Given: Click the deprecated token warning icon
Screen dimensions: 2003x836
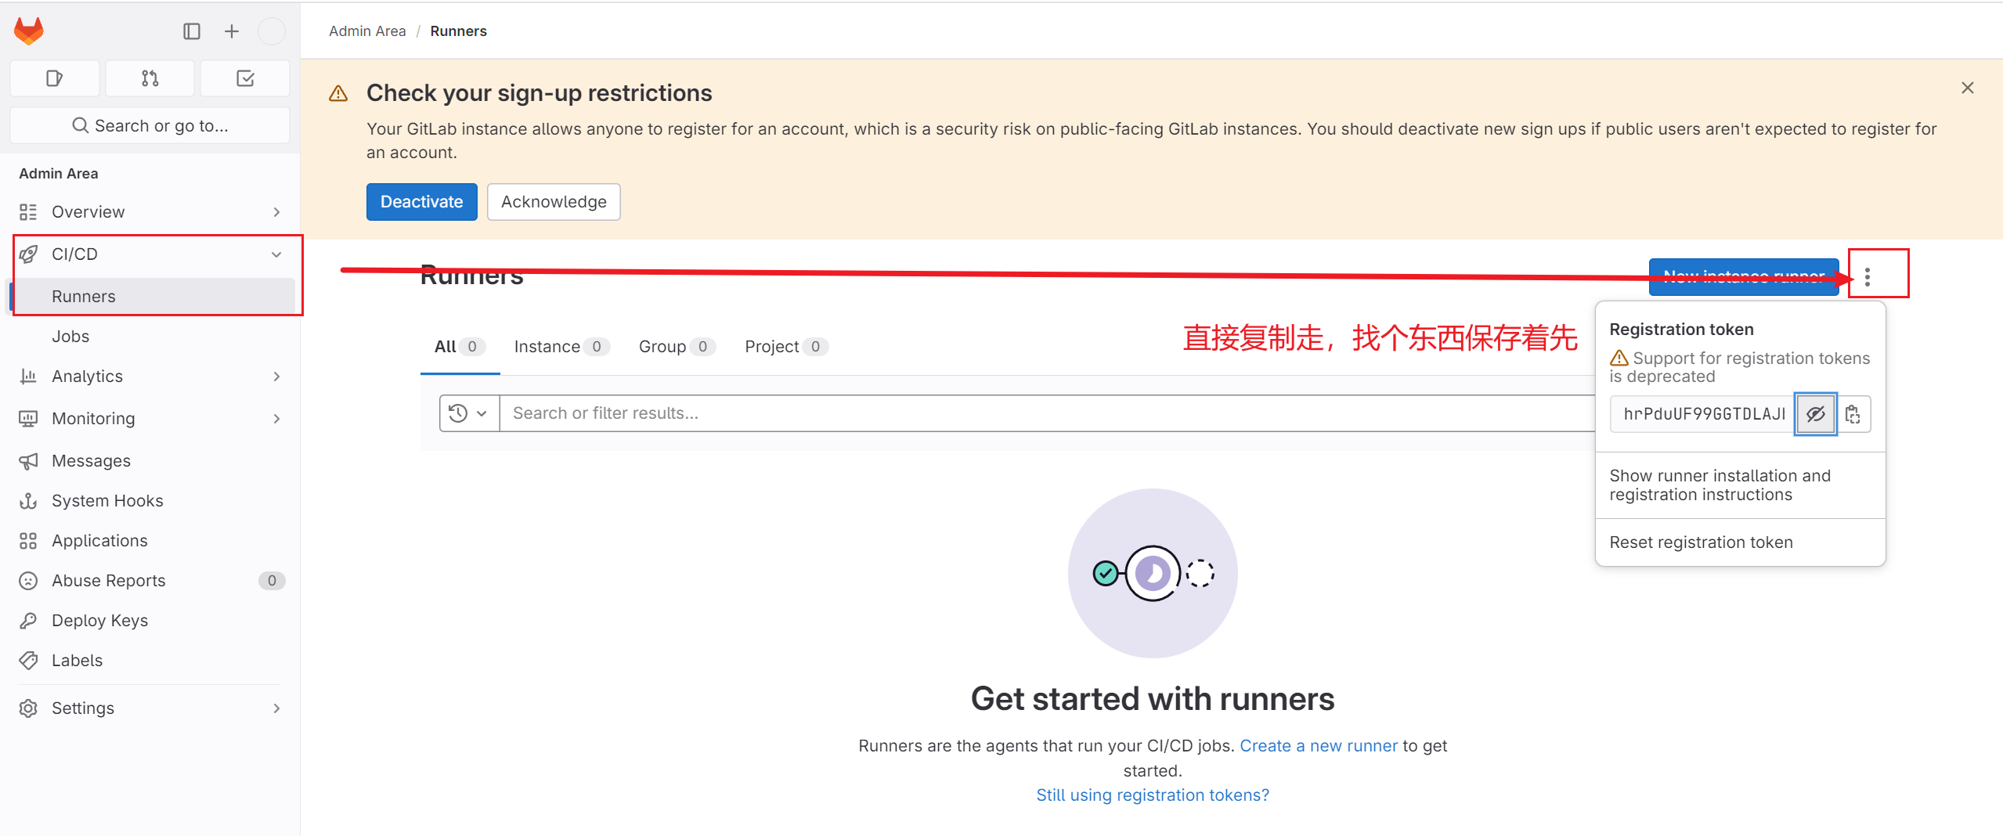Looking at the screenshot, I should pos(1619,359).
